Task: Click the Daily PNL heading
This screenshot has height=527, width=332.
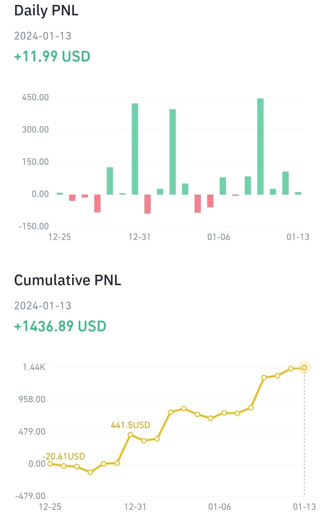Action: [x=46, y=10]
